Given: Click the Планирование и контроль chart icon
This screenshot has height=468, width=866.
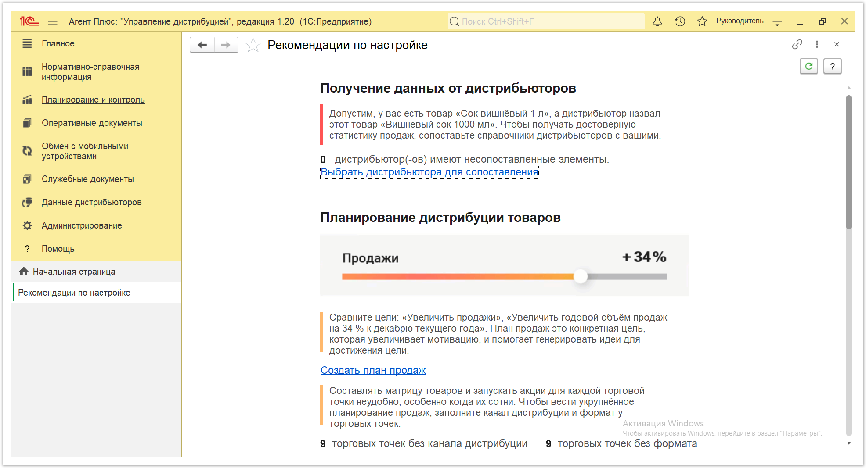Looking at the screenshot, I should coord(27,100).
